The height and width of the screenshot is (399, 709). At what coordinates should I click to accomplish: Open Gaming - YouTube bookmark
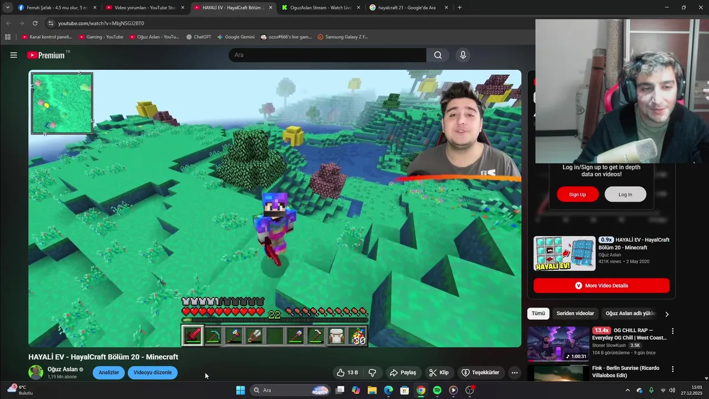point(101,37)
